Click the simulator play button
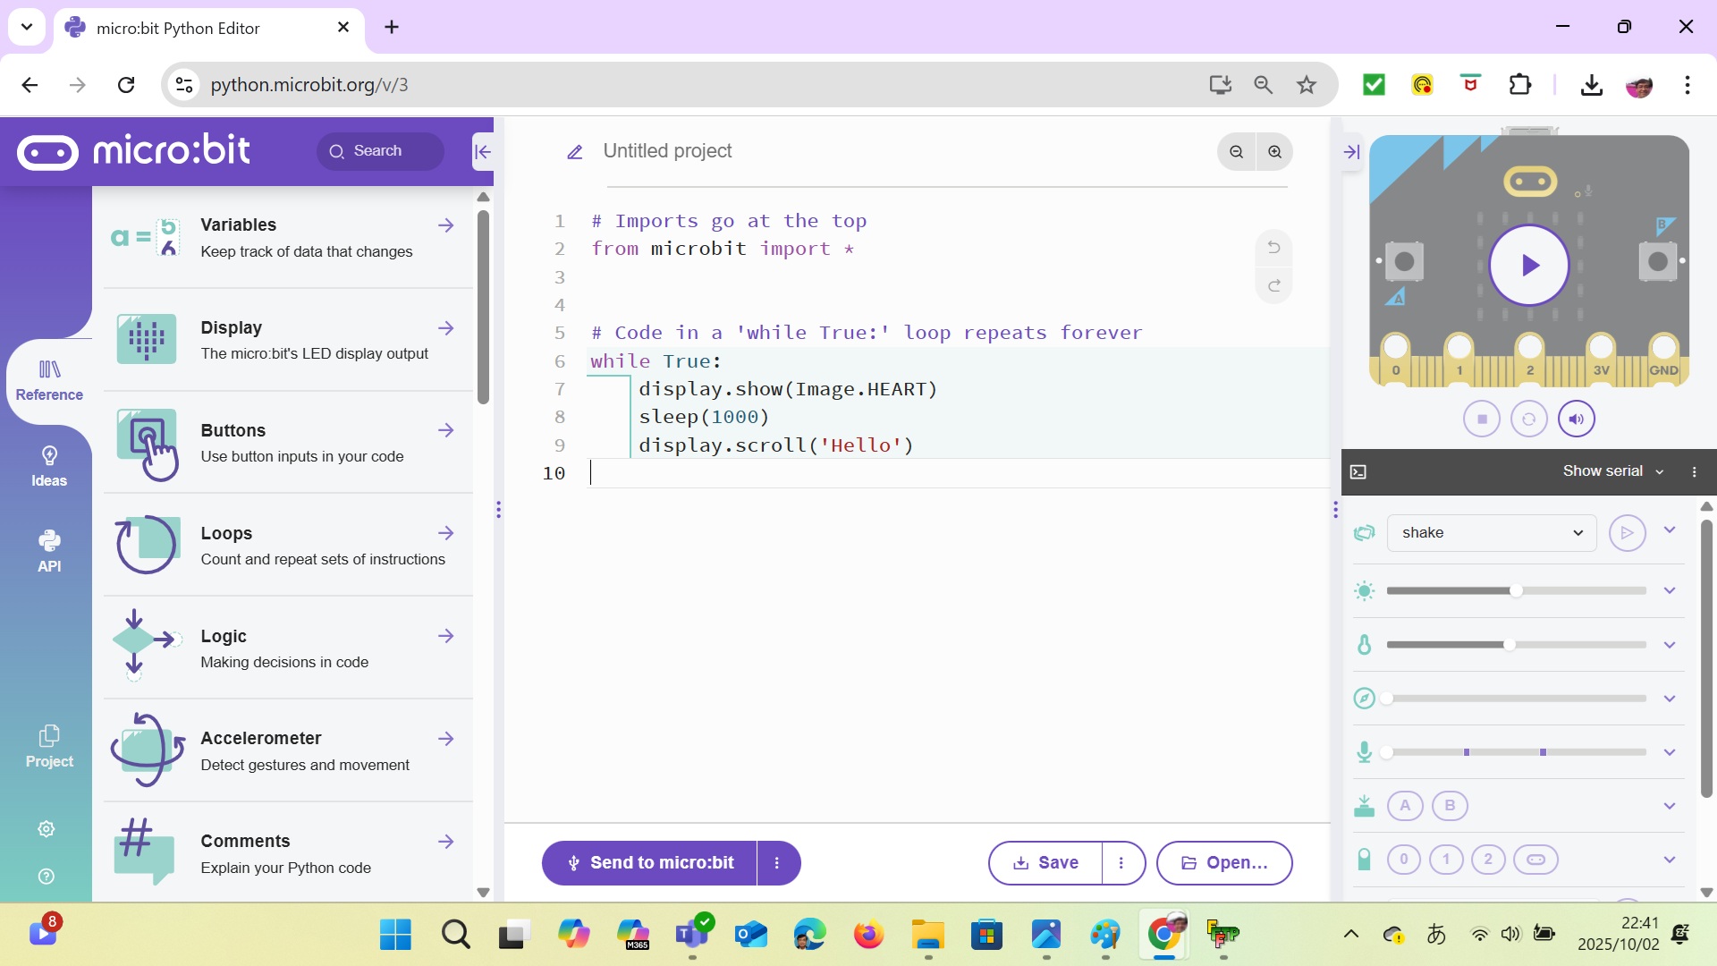 (1529, 265)
